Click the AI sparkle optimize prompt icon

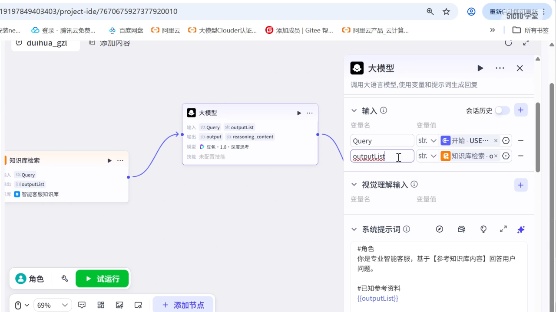[x=521, y=229]
